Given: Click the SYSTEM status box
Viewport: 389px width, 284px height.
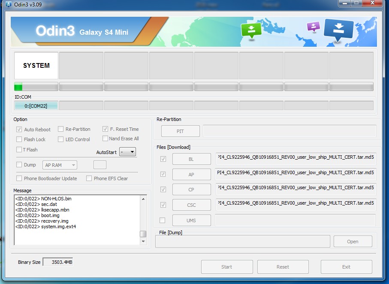Looking at the screenshot, I should pos(36,66).
